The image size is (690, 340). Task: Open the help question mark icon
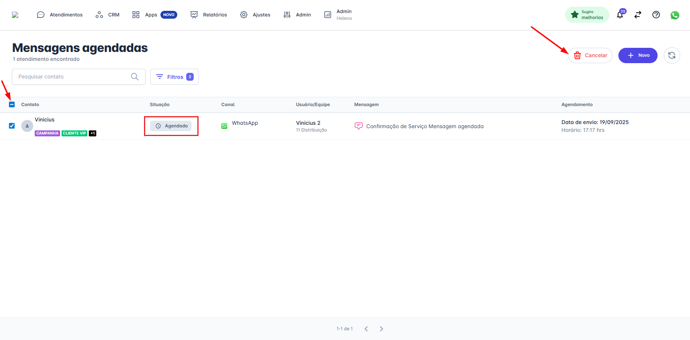click(x=656, y=15)
